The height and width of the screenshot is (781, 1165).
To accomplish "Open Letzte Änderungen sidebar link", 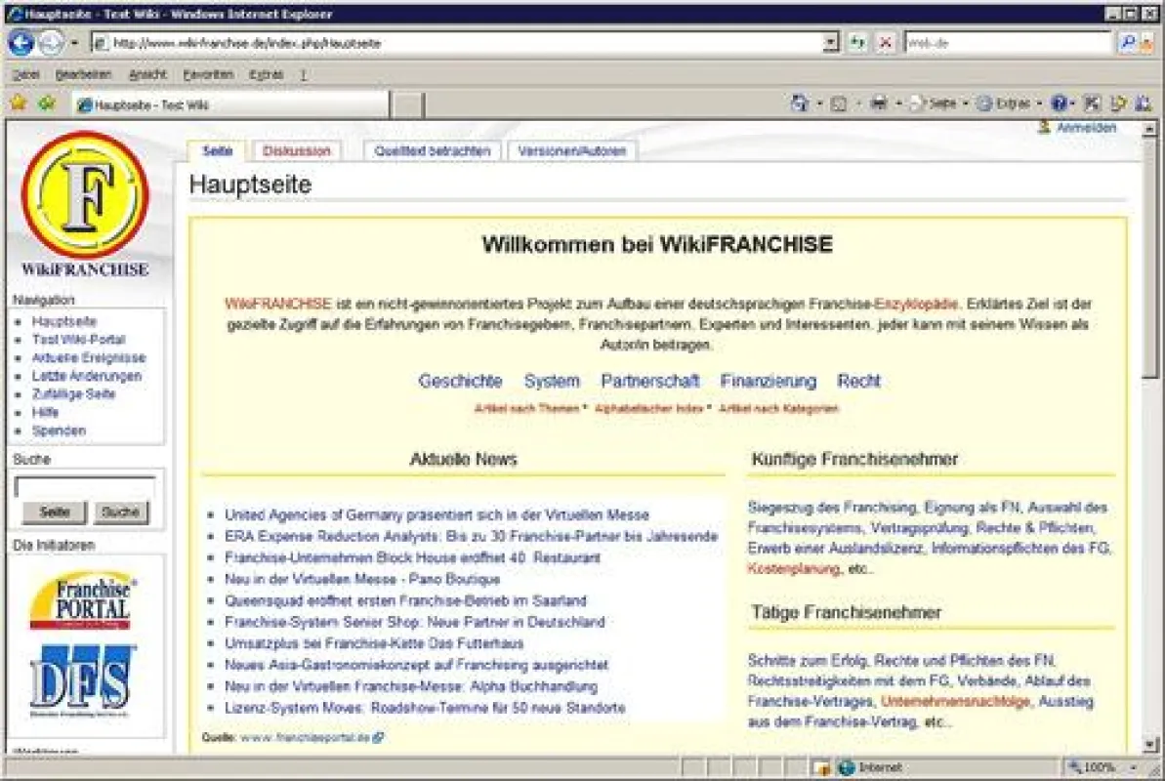I will coord(86,376).
